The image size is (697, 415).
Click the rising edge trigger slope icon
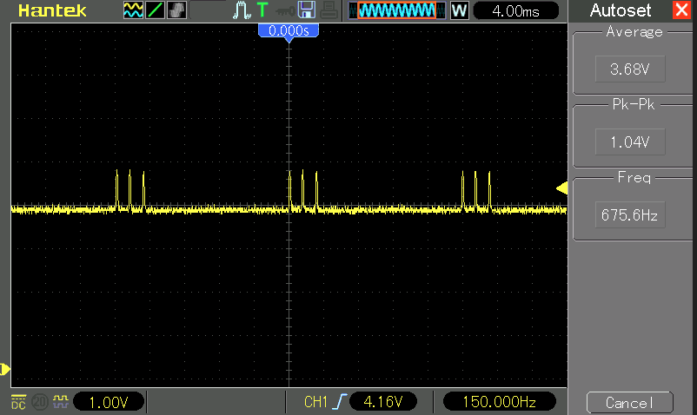tap(341, 401)
